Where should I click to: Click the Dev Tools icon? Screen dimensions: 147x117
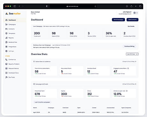(x=6, y=77)
